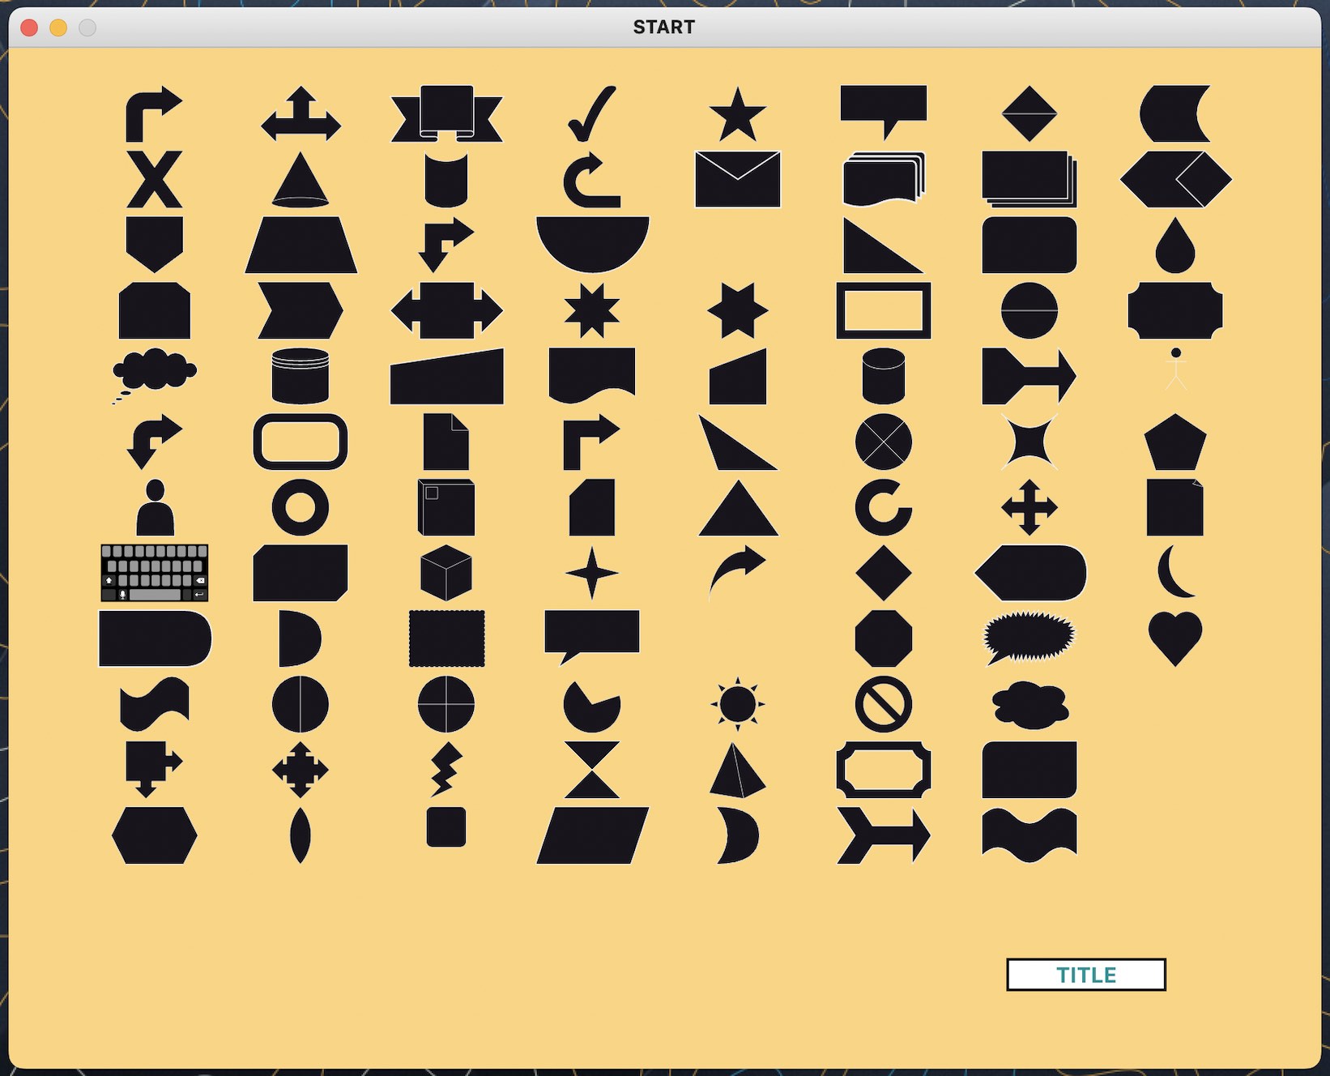The width and height of the screenshot is (1330, 1076).
Task: Select the prohibition no-symbol icon
Action: pyautogui.click(x=883, y=704)
